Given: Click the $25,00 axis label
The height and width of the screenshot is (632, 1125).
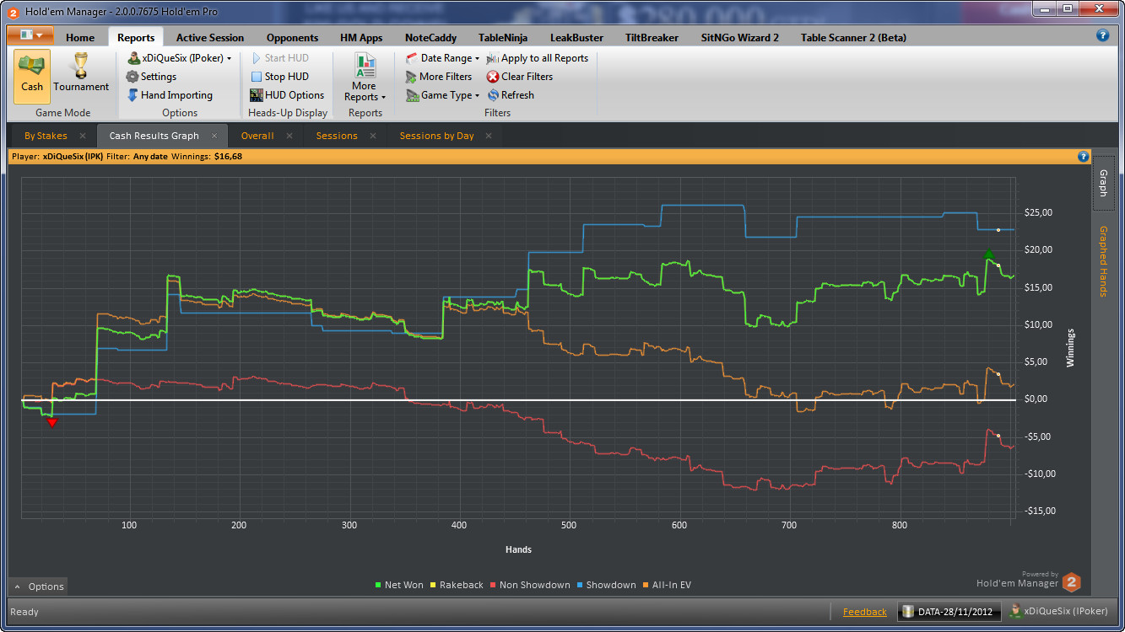Looking at the screenshot, I should (1038, 213).
